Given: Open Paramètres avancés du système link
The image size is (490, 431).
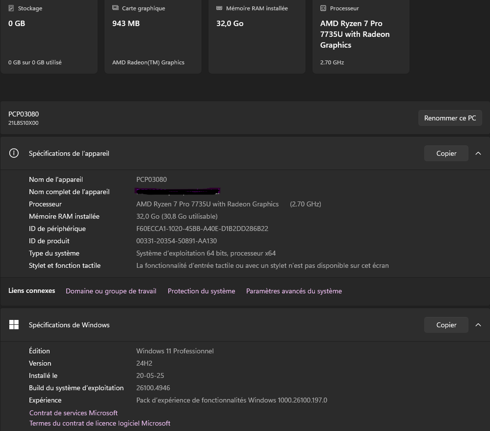Looking at the screenshot, I should (294, 291).
